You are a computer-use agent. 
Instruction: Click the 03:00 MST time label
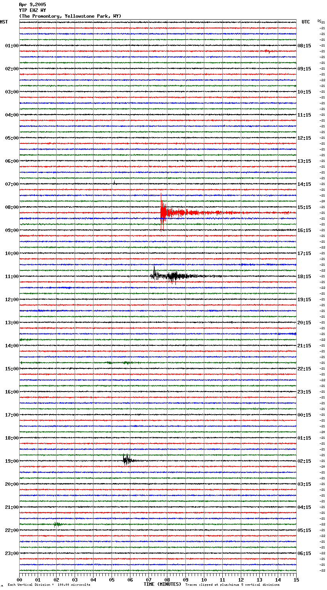pyautogui.click(x=12, y=92)
